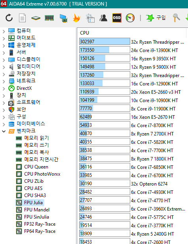Viewport: 188px width, 244px height.
Task: Open the 메모리 복사 benchmark
Action: (36, 152)
